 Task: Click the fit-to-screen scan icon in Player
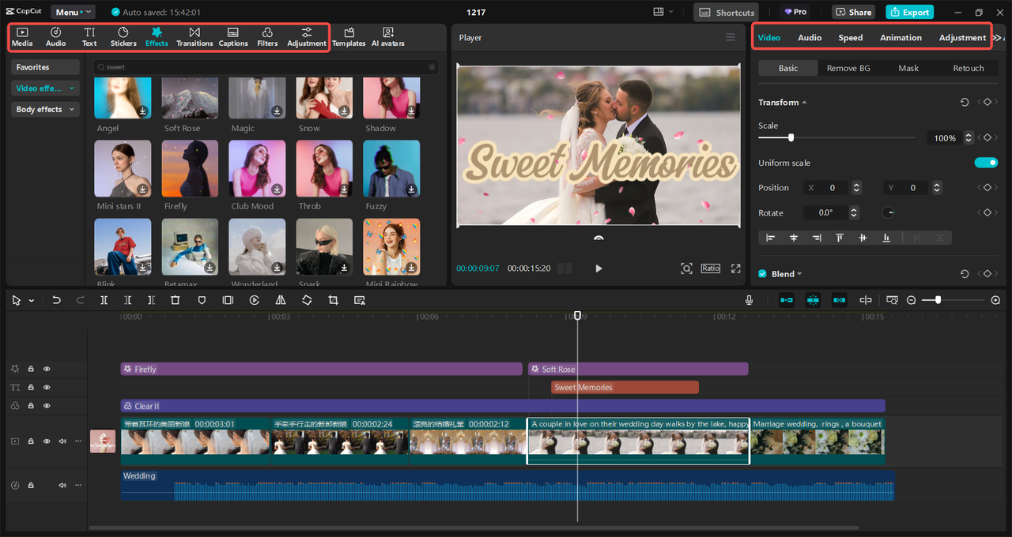[x=686, y=268]
